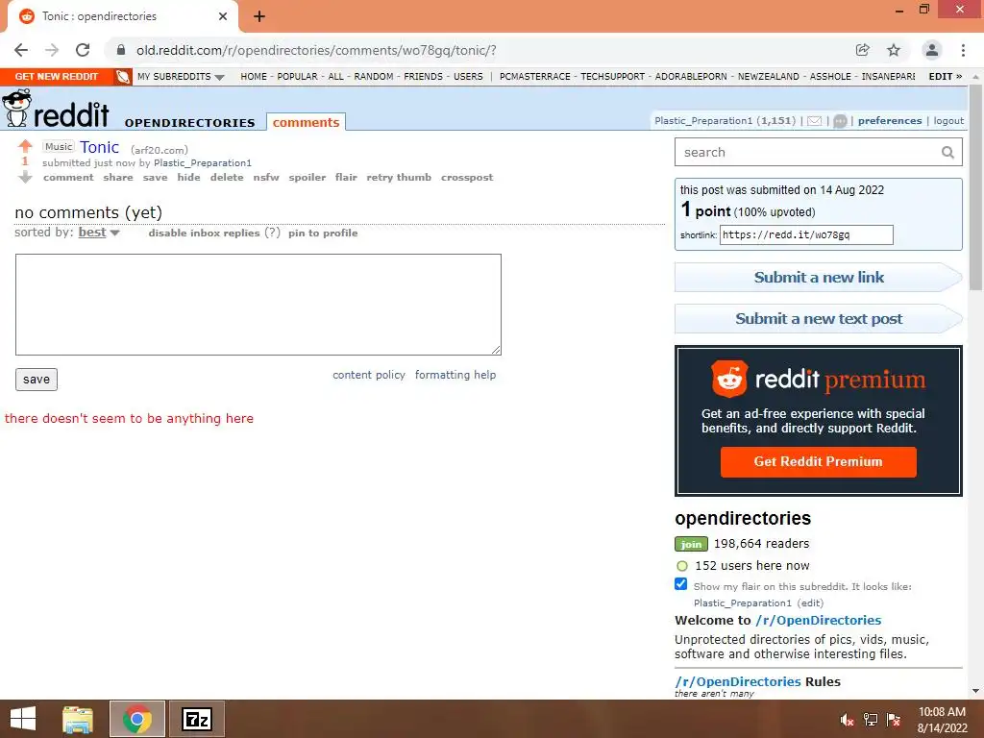Upvote the Tonic post
Screen dimensions: 984x738
tap(25, 146)
